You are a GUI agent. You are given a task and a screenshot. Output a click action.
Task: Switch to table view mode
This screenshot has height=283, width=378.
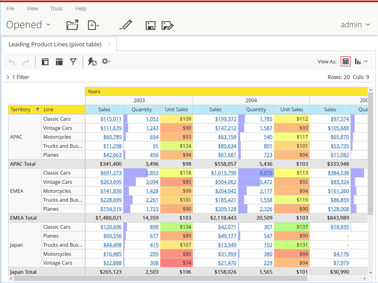[x=345, y=61]
